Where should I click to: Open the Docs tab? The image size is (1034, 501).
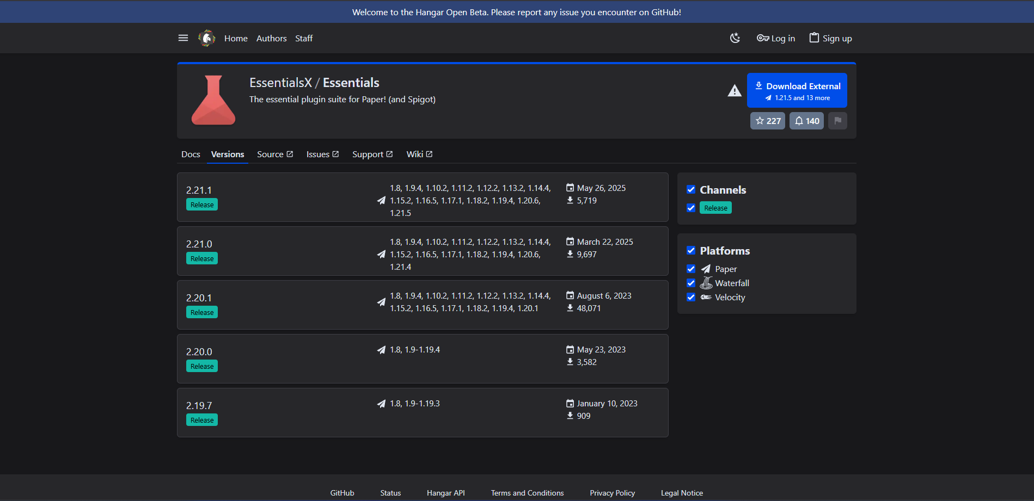point(191,154)
